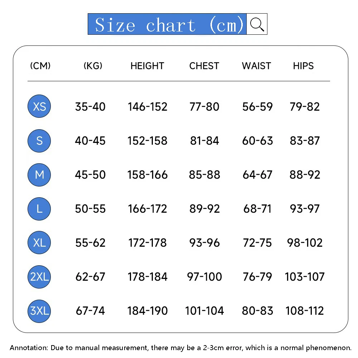This screenshot has width=358, height=358.
Task: Pick the 3XL size circle badge
Action: 39,311
